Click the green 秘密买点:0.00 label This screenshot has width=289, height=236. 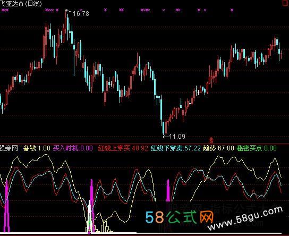(257, 148)
